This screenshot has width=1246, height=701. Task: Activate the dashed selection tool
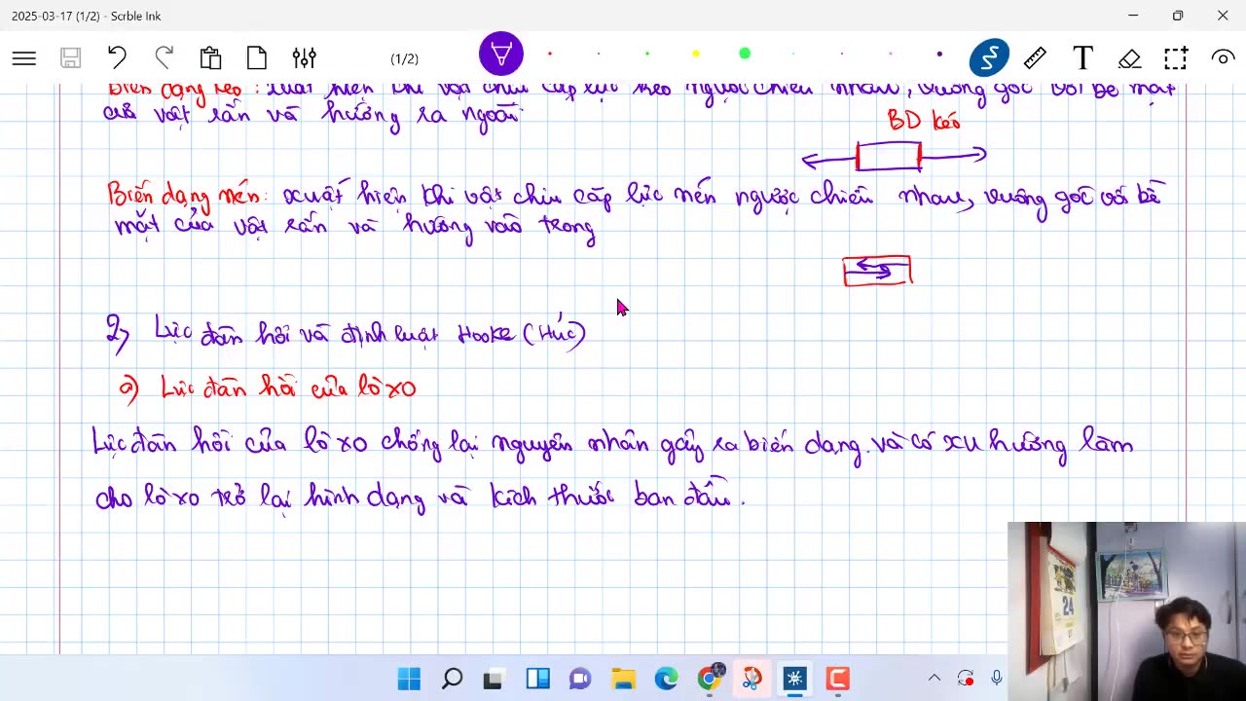(x=1176, y=58)
